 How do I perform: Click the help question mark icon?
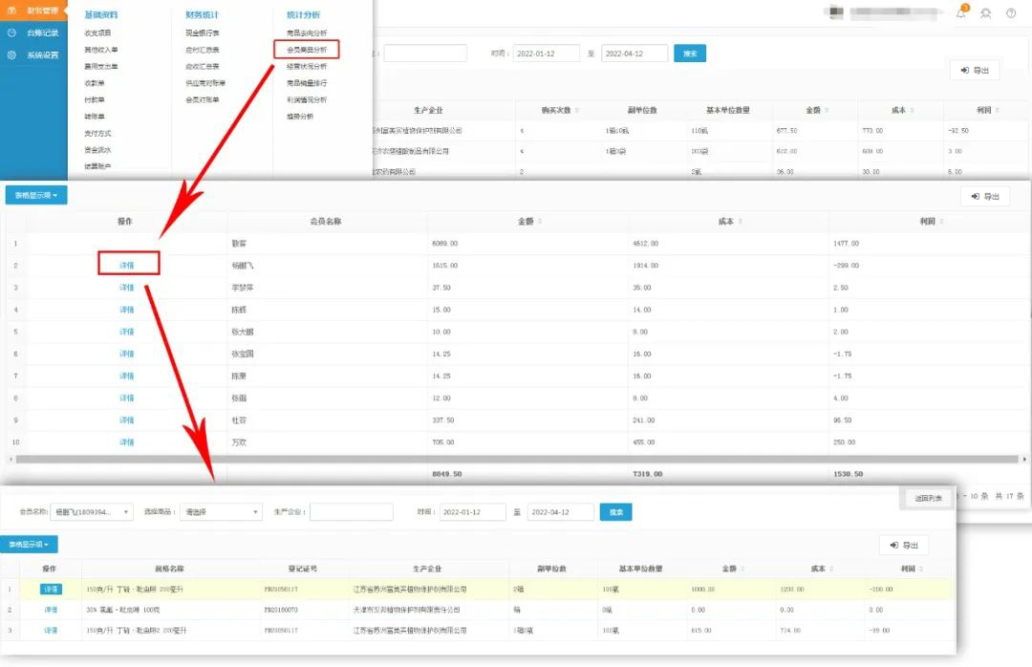click(1011, 13)
